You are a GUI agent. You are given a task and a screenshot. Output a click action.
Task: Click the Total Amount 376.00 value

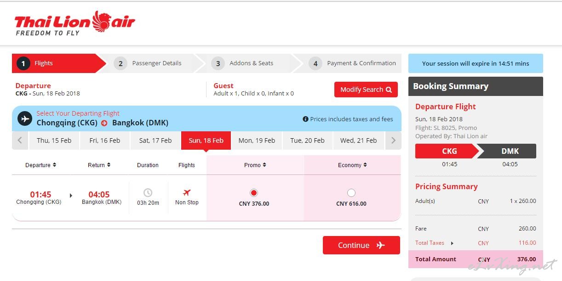point(527,259)
